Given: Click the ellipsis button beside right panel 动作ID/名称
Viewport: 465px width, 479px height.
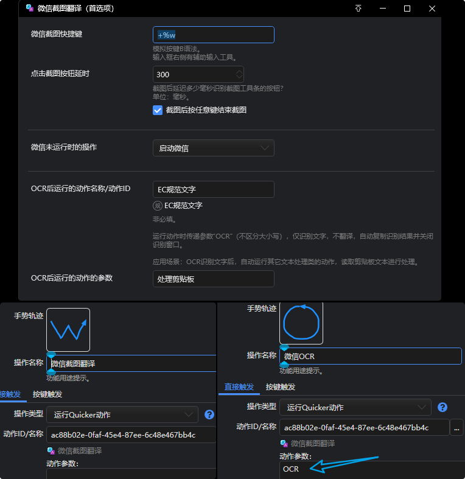Looking at the screenshot, I should (456, 428).
